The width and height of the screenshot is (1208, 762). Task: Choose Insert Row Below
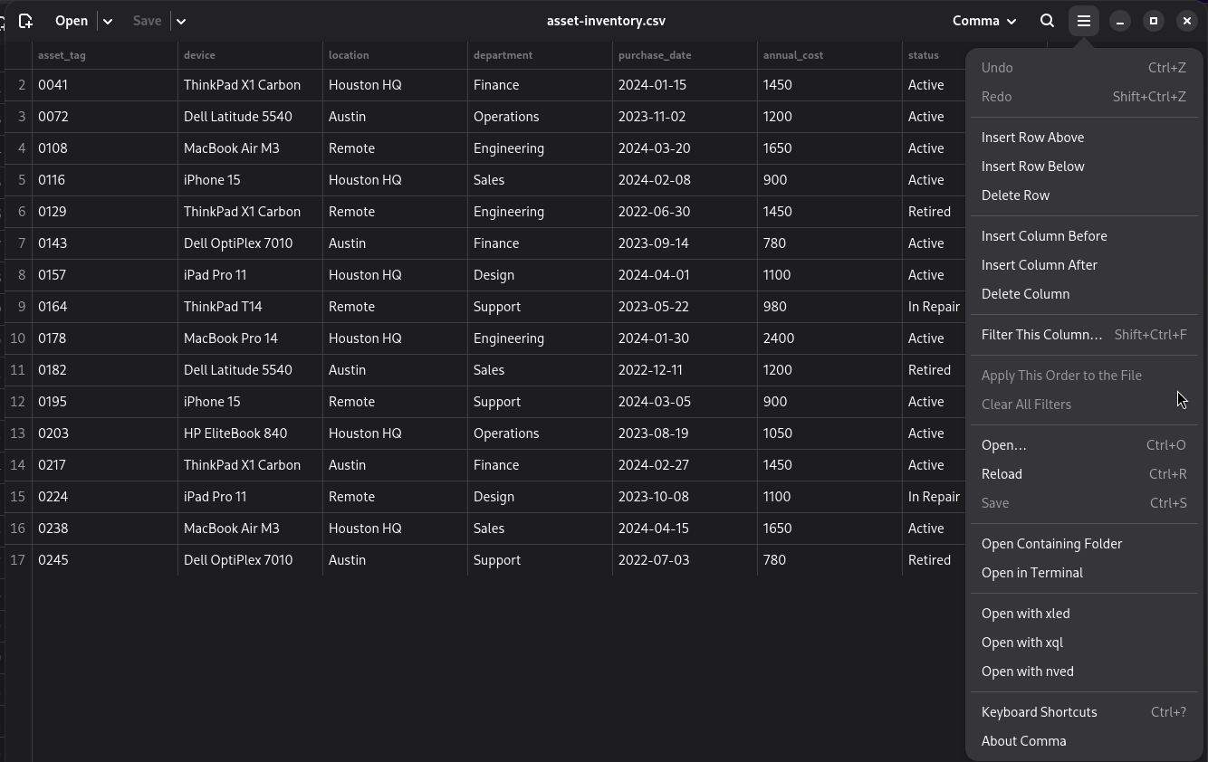tap(1084, 167)
